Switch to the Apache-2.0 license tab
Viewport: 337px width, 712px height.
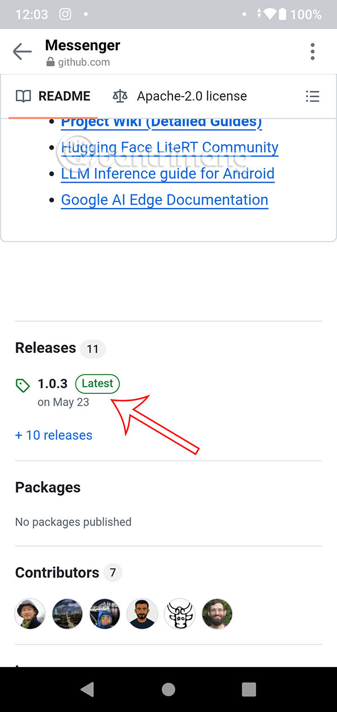(180, 96)
